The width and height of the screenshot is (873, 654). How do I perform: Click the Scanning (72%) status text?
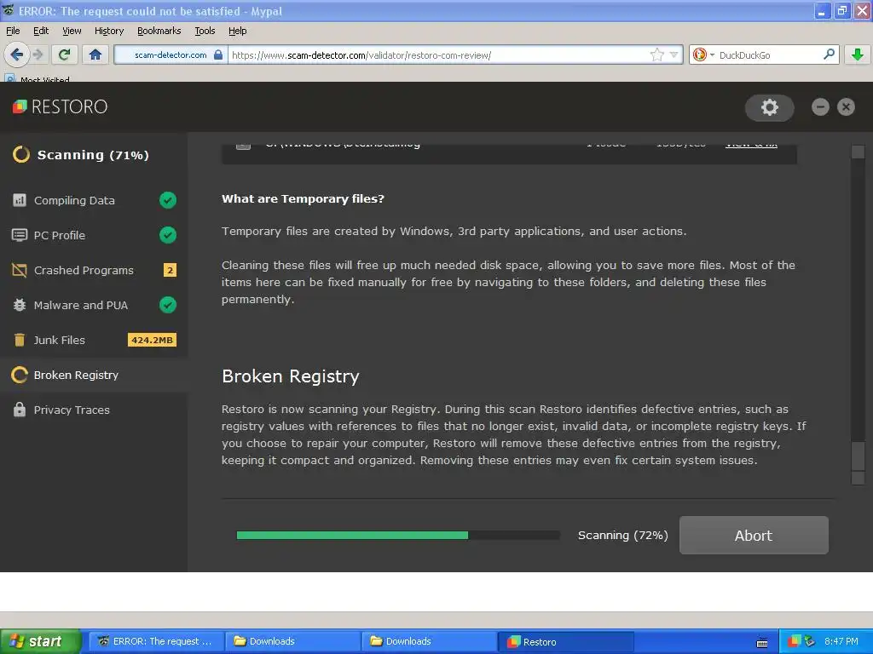tap(623, 535)
